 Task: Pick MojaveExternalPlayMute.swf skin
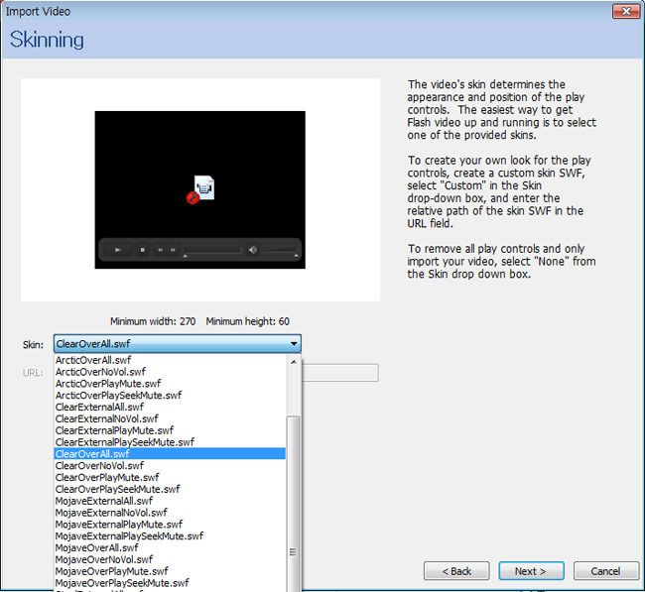click(x=170, y=525)
